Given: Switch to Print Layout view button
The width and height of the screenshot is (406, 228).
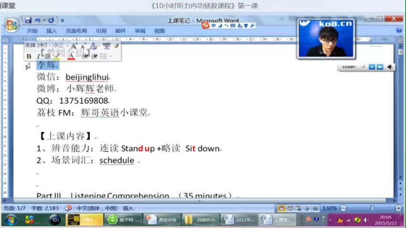Looking at the screenshot, I should tap(281, 208).
